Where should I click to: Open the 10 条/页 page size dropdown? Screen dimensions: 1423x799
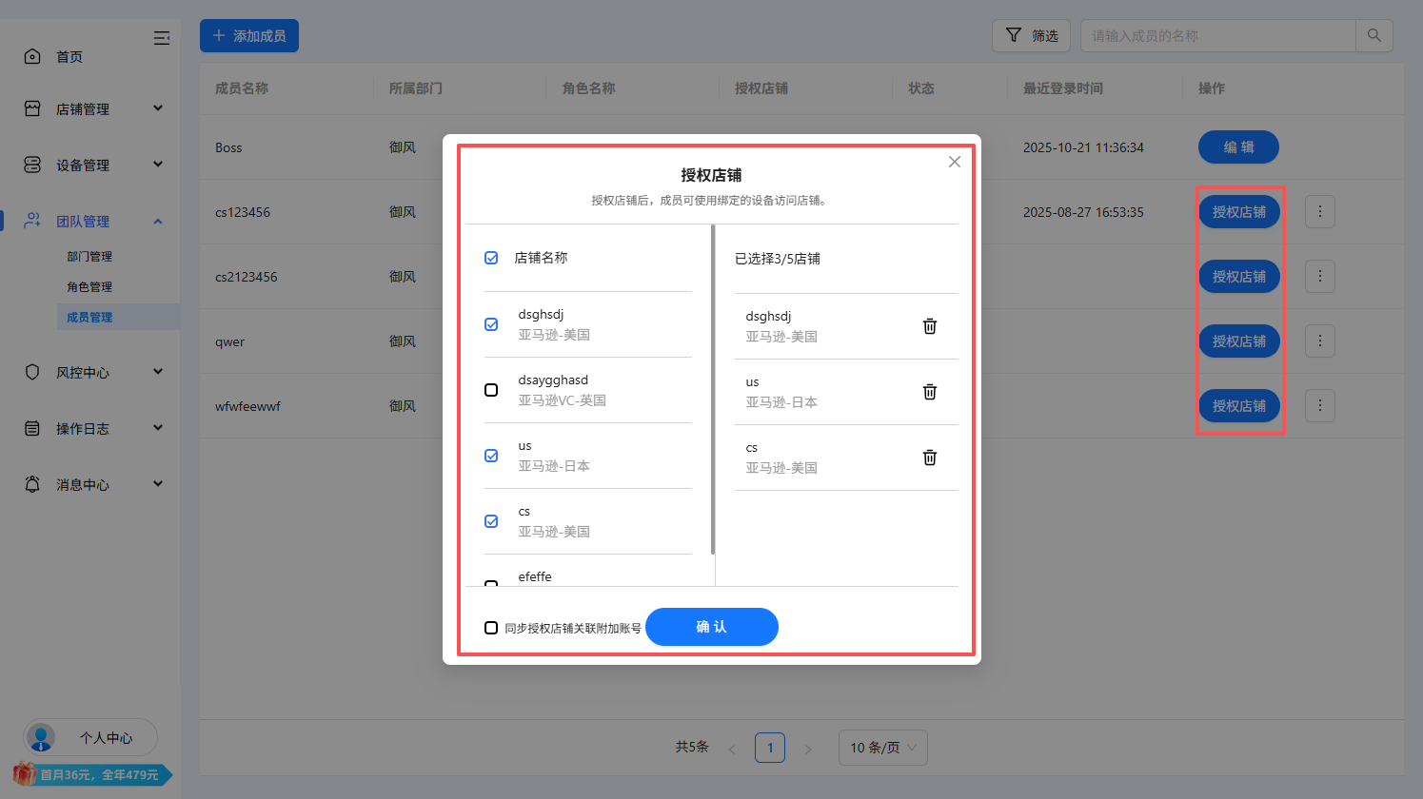tap(882, 748)
